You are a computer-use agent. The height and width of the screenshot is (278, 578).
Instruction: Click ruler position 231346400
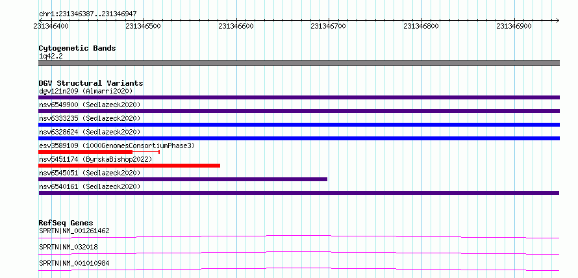tap(51, 26)
